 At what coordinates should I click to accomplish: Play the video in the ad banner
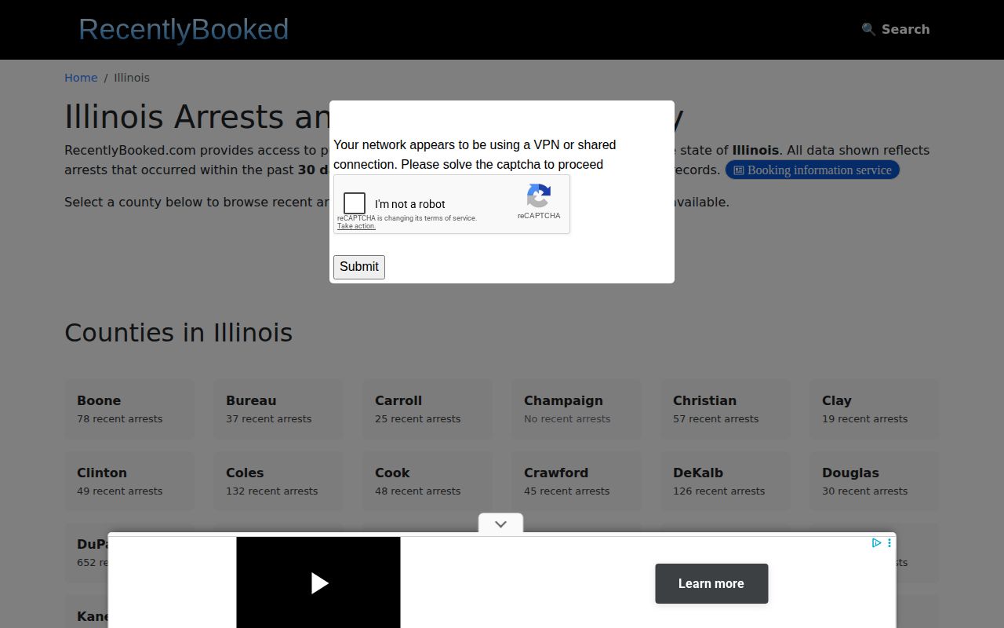pos(318,582)
